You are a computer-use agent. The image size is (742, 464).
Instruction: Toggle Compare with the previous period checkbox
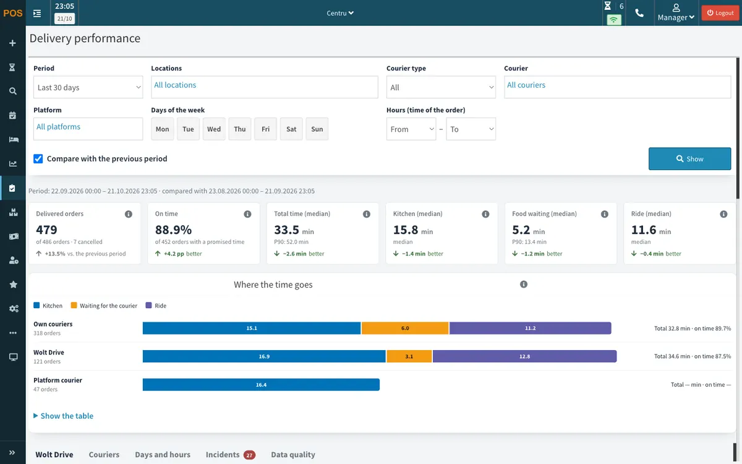(x=38, y=158)
